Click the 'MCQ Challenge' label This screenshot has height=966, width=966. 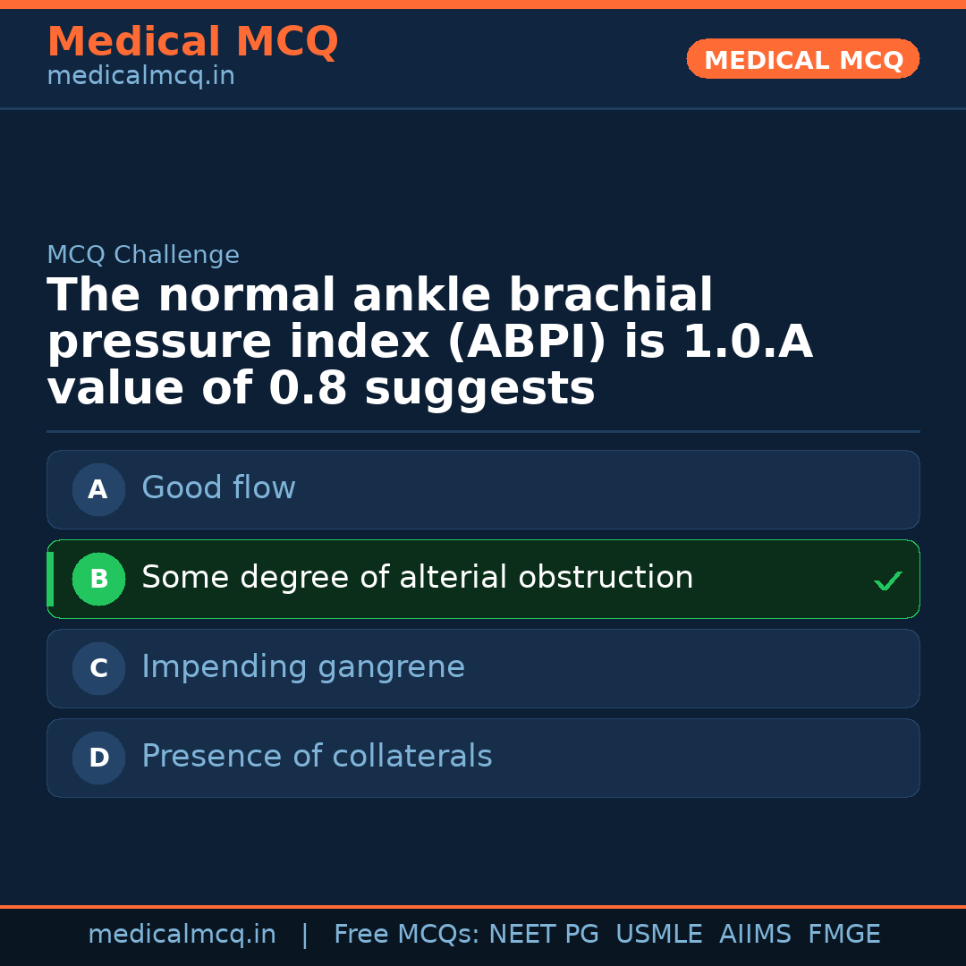pos(143,255)
